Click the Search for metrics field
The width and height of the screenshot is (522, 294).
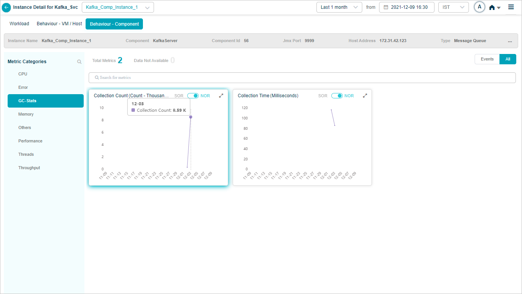pos(302,77)
